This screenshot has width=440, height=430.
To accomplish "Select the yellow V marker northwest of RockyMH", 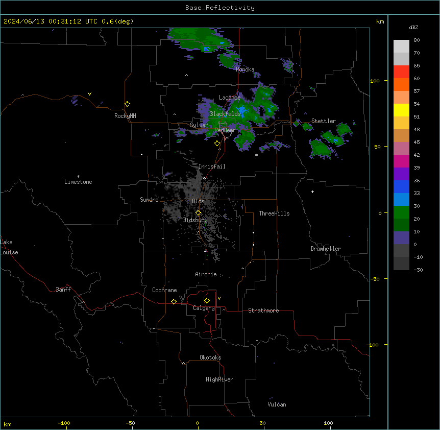I will pyautogui.click(x=89, y=94).
